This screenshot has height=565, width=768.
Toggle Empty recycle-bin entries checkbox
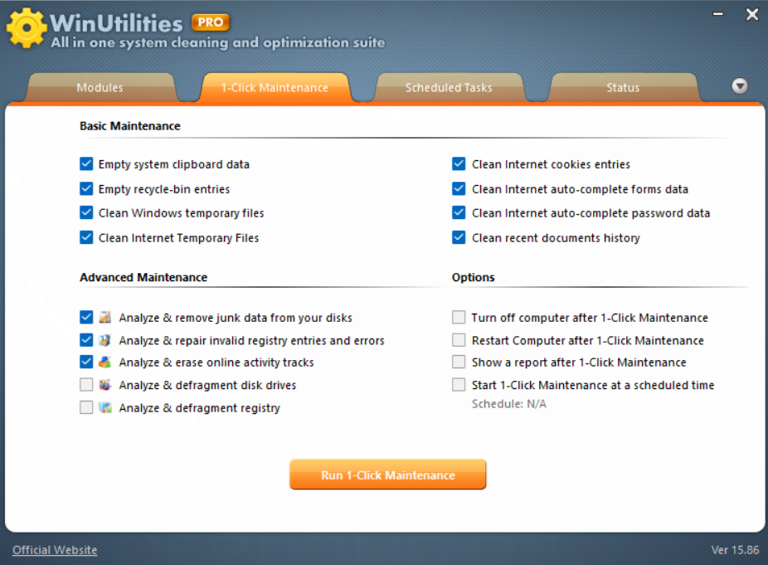coord(86,188)
